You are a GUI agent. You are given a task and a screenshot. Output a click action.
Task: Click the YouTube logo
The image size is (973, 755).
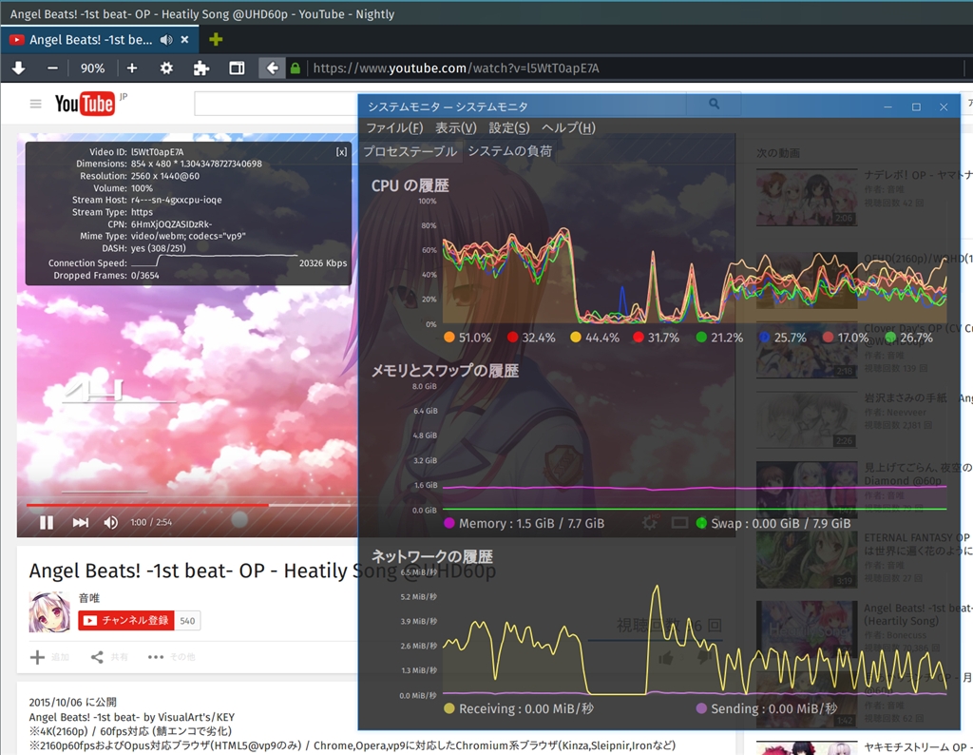coord(85,104)
